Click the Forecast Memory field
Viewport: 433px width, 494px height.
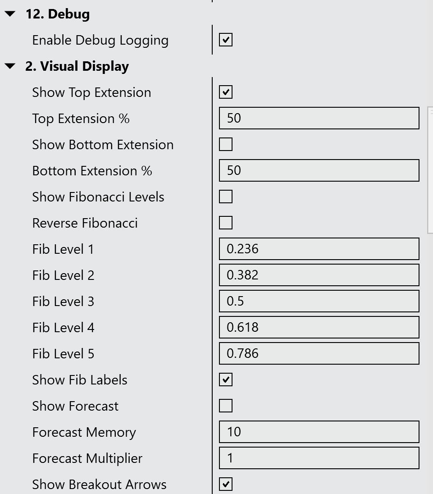click(319, 432)
